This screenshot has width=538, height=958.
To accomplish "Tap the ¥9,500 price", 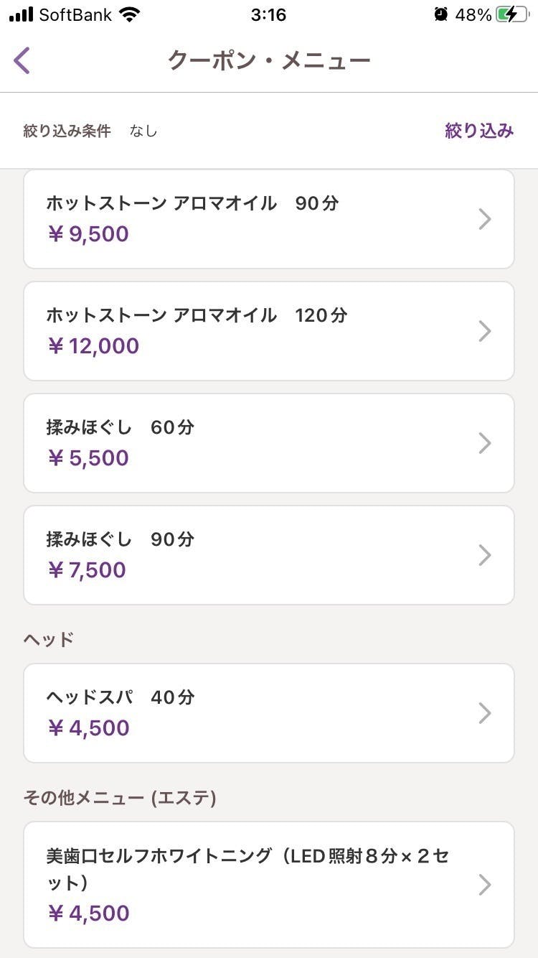I will [x=88, y=234].
